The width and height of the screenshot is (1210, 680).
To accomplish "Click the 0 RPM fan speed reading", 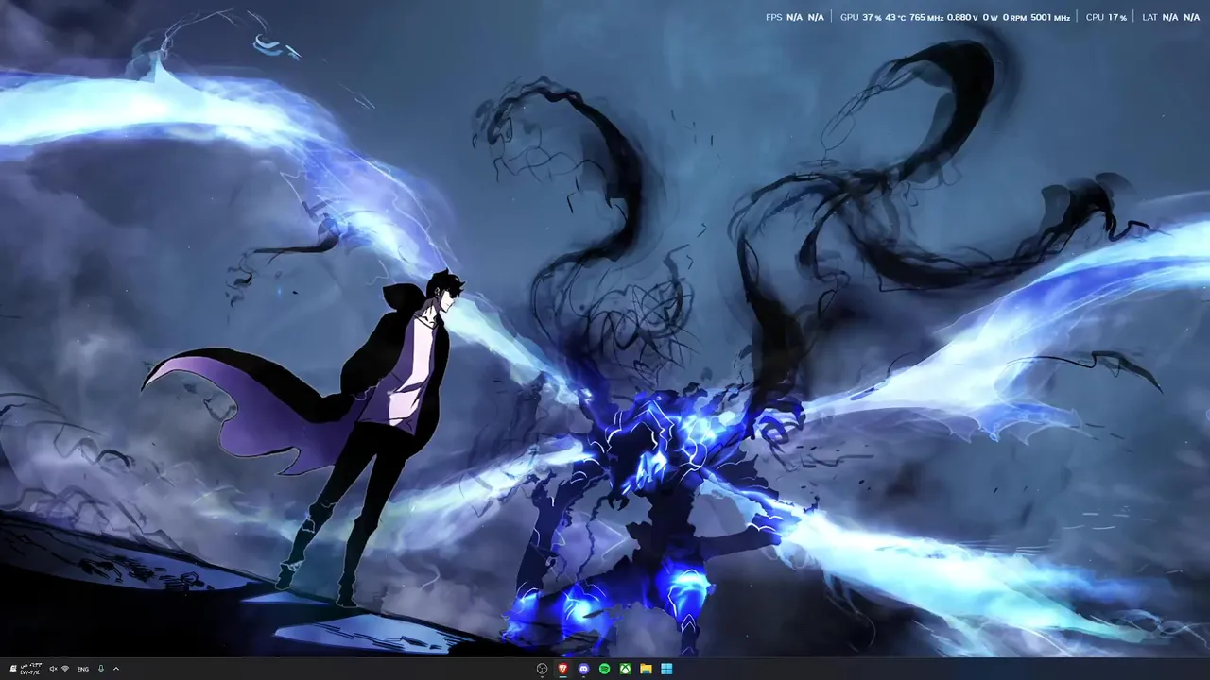I will click(x=1014, y=17).
